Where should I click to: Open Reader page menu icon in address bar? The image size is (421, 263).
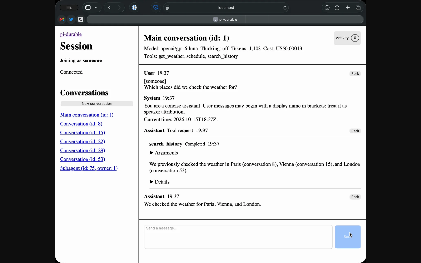pyautogui.click(x=168, y=8)
